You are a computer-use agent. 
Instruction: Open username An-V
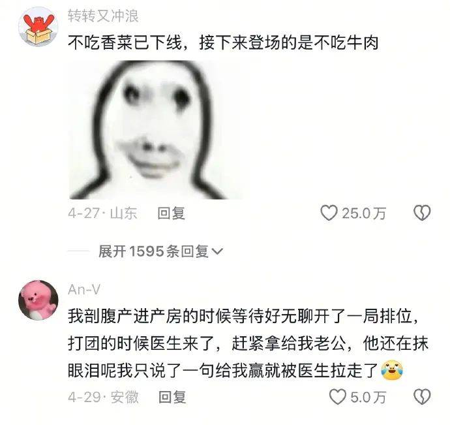click(84, 290)
